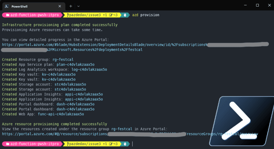Click the 'azd provision' command text
Viewport: 274px width, 149px height.
coord(146,15)
